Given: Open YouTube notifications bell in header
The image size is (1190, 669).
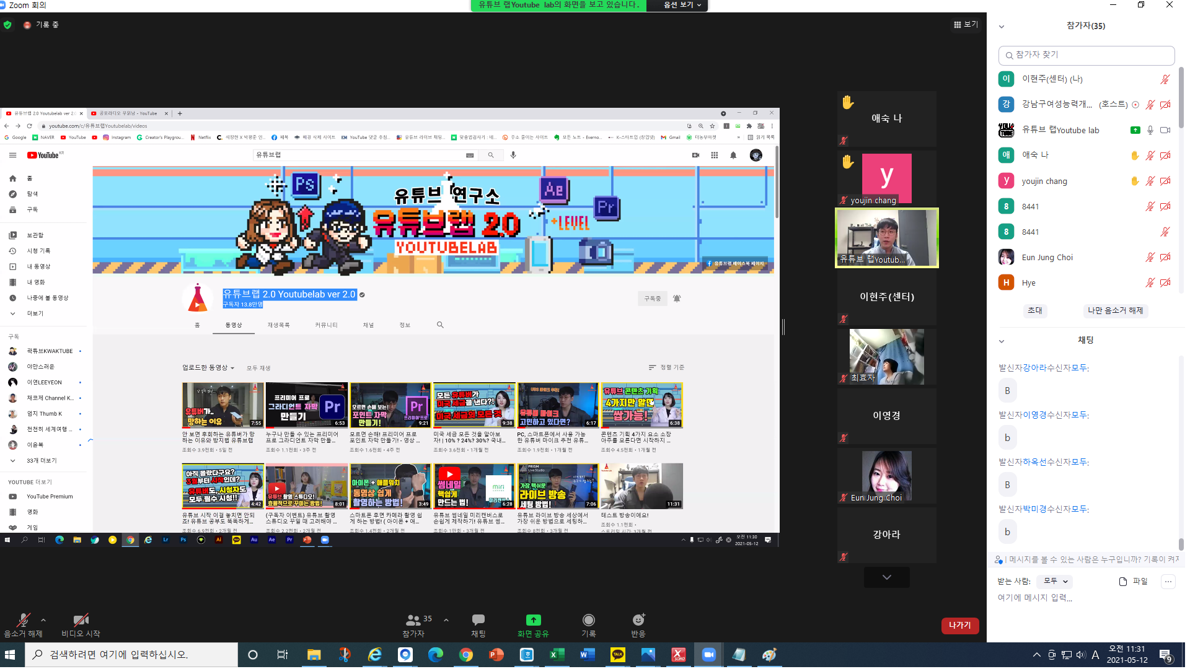Looking at the screenshot, I should pyautogui.click(x=733, y=155).
